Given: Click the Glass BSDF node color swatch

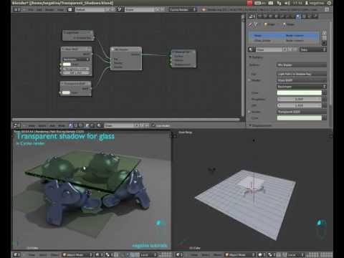Looking at the screenshot, I should 67,64.
